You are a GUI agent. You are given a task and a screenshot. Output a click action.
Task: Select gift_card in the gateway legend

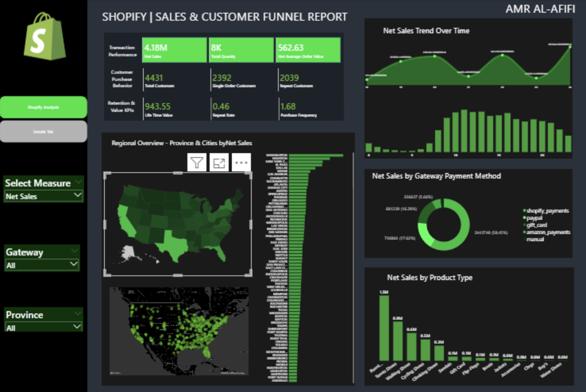pos(537,225)
